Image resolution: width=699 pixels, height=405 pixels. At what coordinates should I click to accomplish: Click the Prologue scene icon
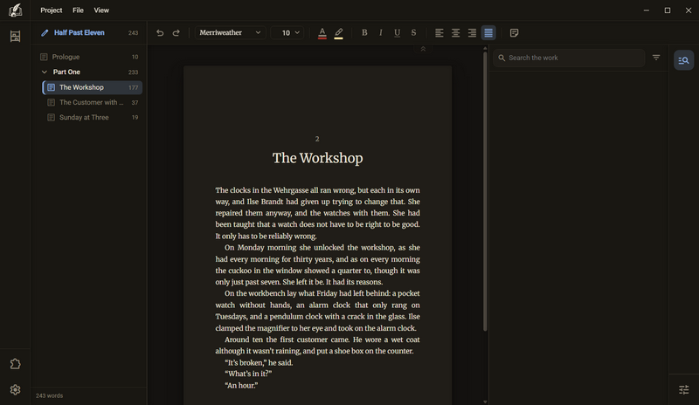pos(44,57)
